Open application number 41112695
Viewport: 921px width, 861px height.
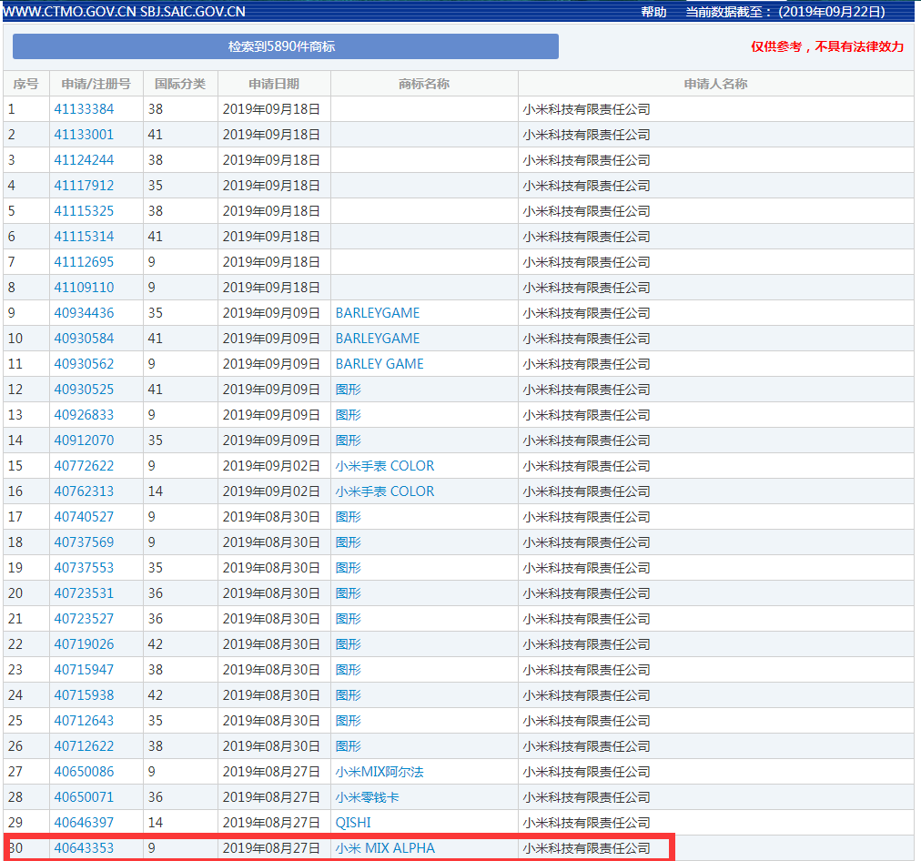pos(84,262)
